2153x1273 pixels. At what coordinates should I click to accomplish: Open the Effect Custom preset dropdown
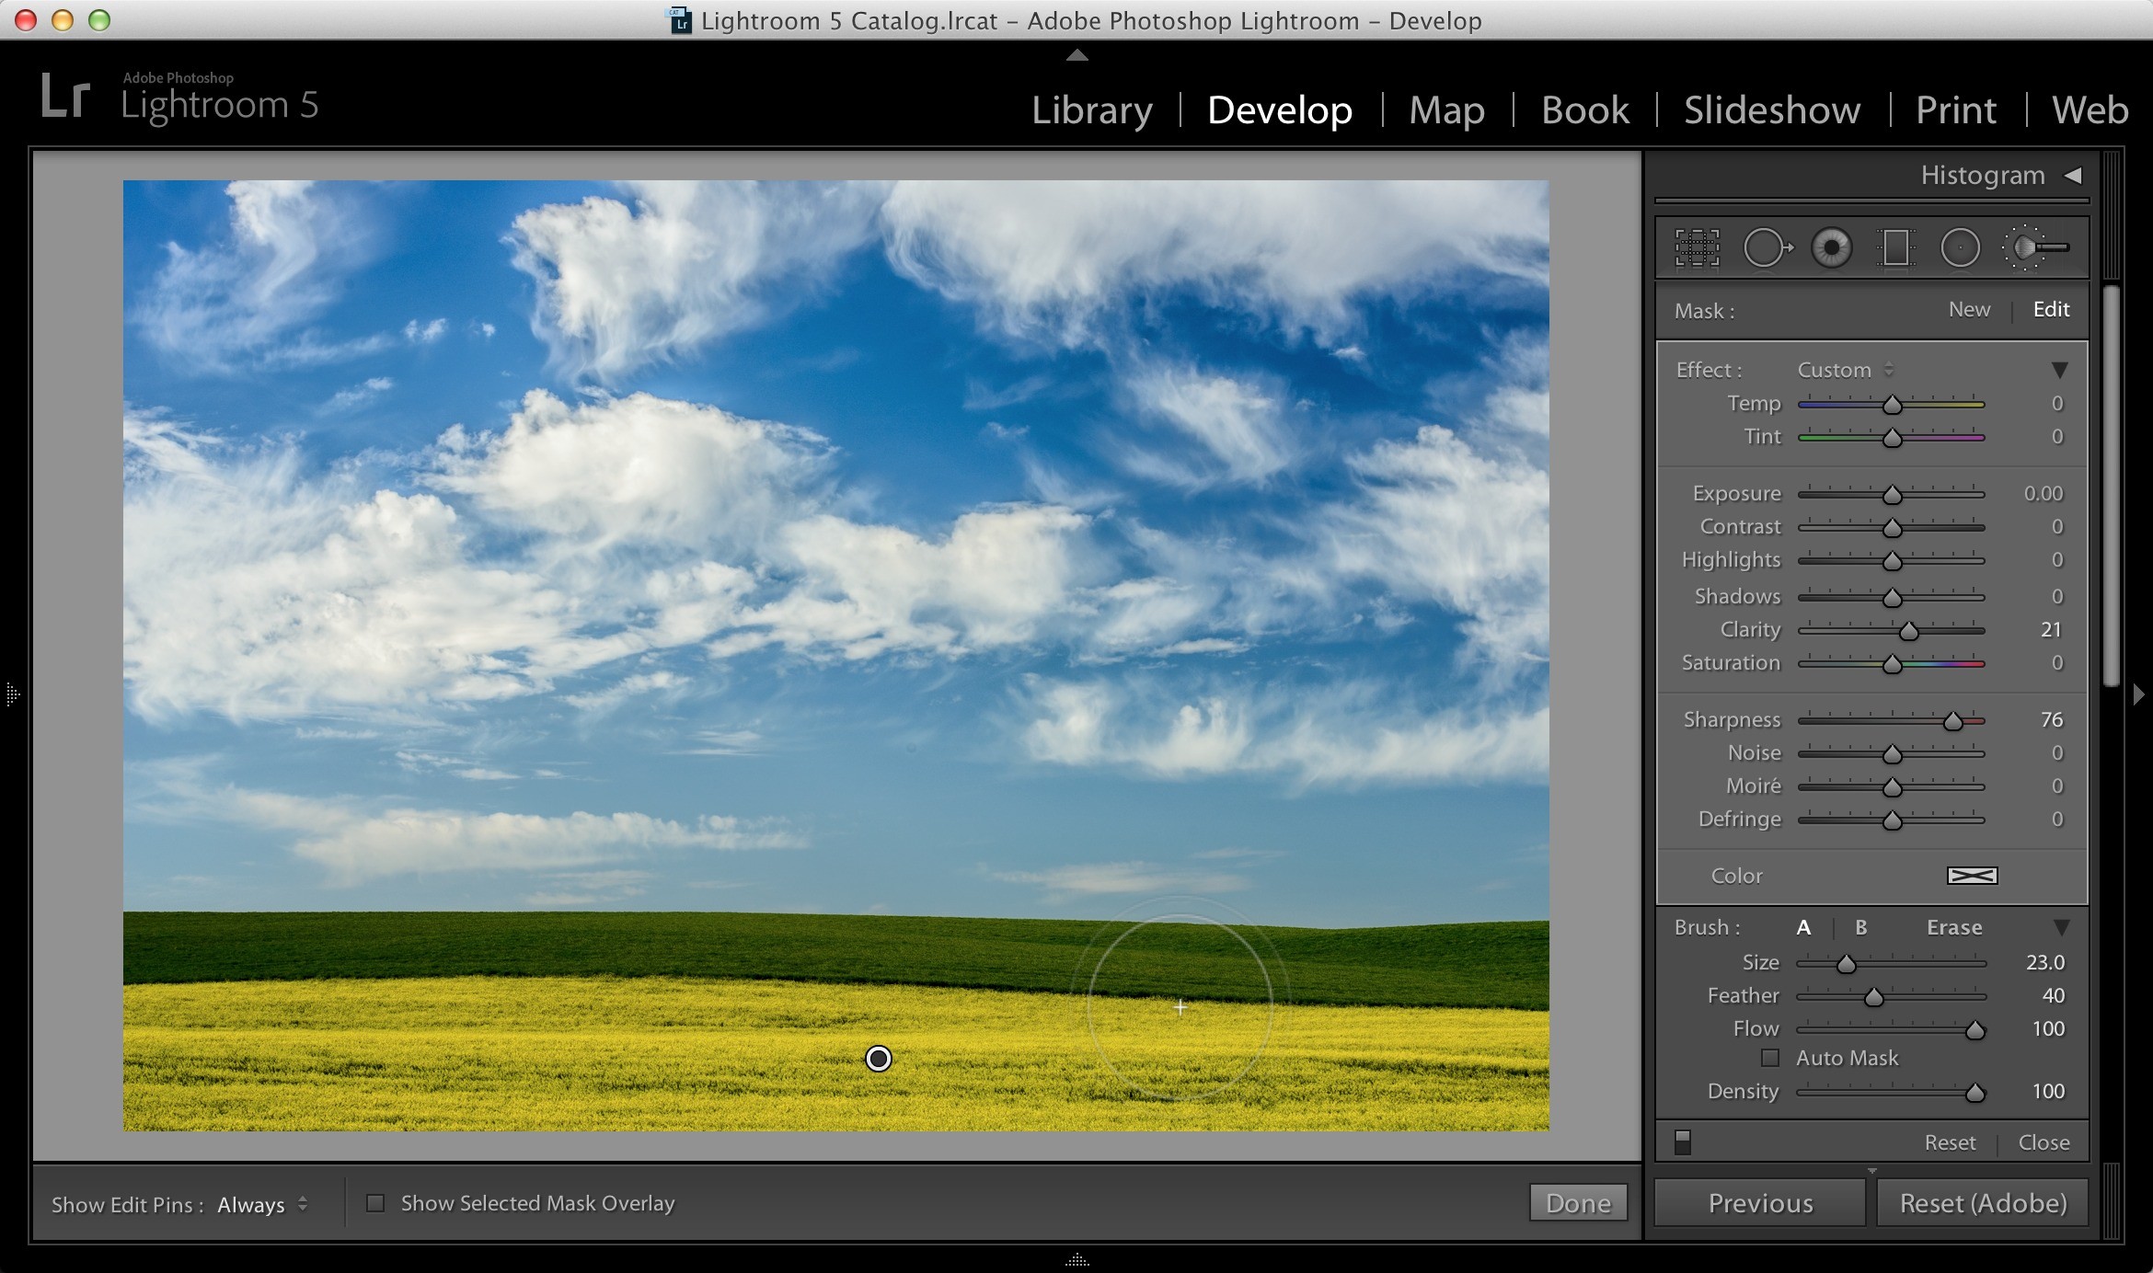click(x=1845, y=370)
